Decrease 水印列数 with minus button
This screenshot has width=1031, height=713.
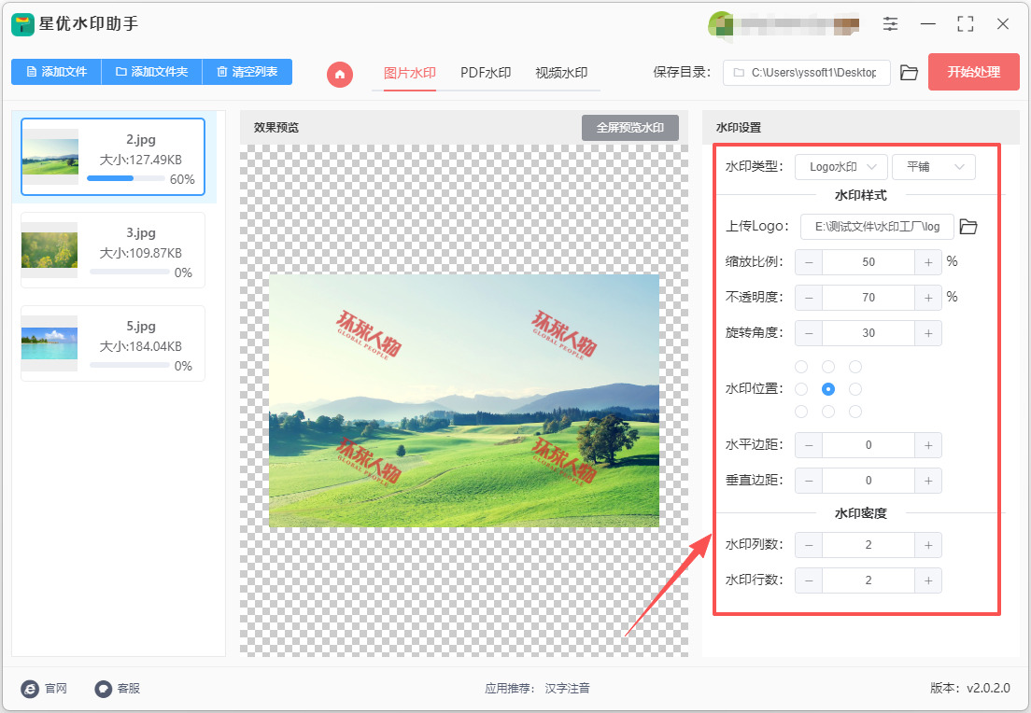pyautogui.click(x=809, y=545)
